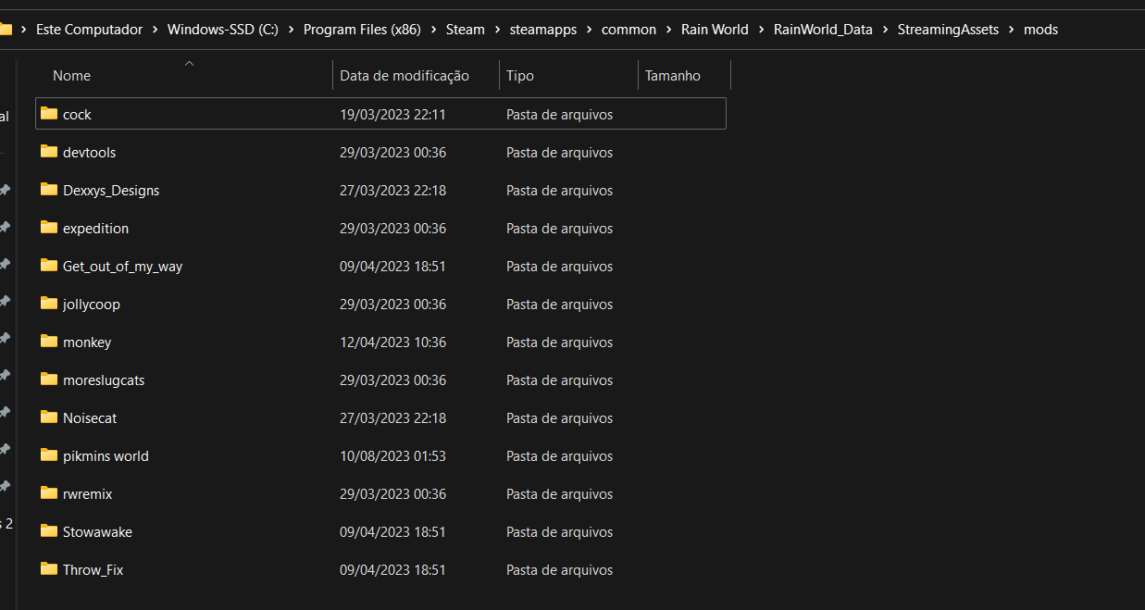Select the Stowawake folder icon
The image size is (1145, 610).
point(49,531)
